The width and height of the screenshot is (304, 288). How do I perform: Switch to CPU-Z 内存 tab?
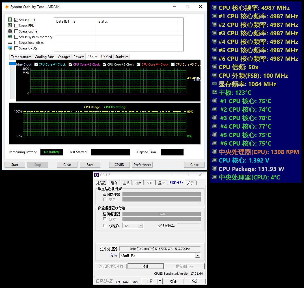tap(138, 183)
